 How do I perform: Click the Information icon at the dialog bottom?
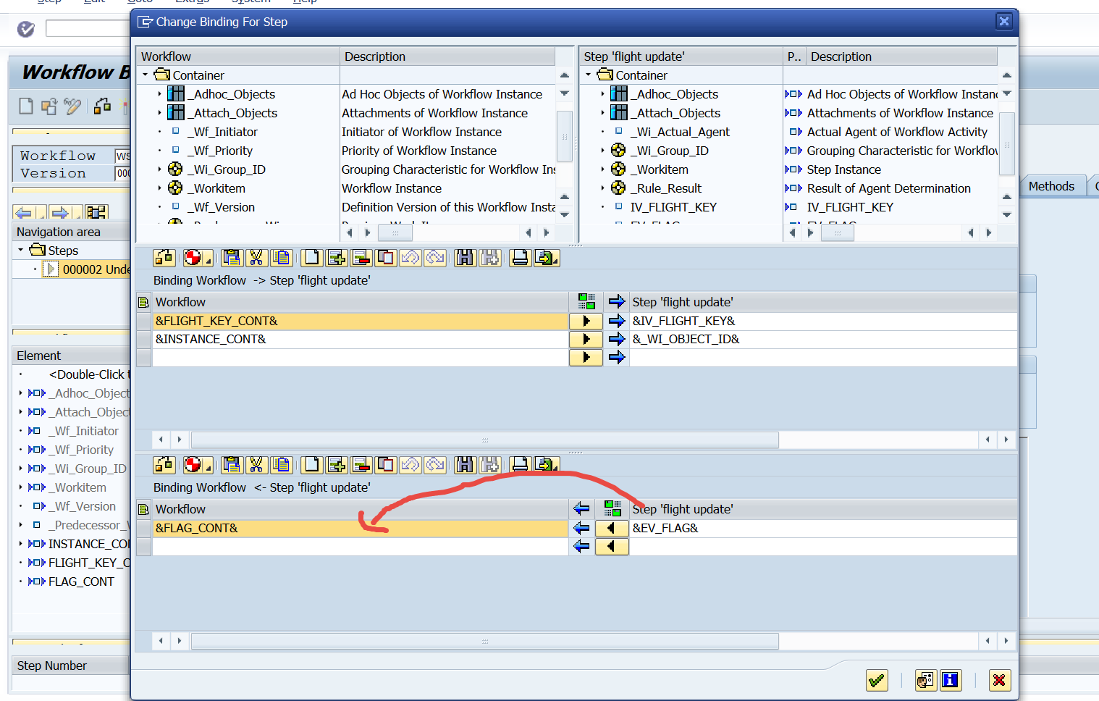[951, 680]
